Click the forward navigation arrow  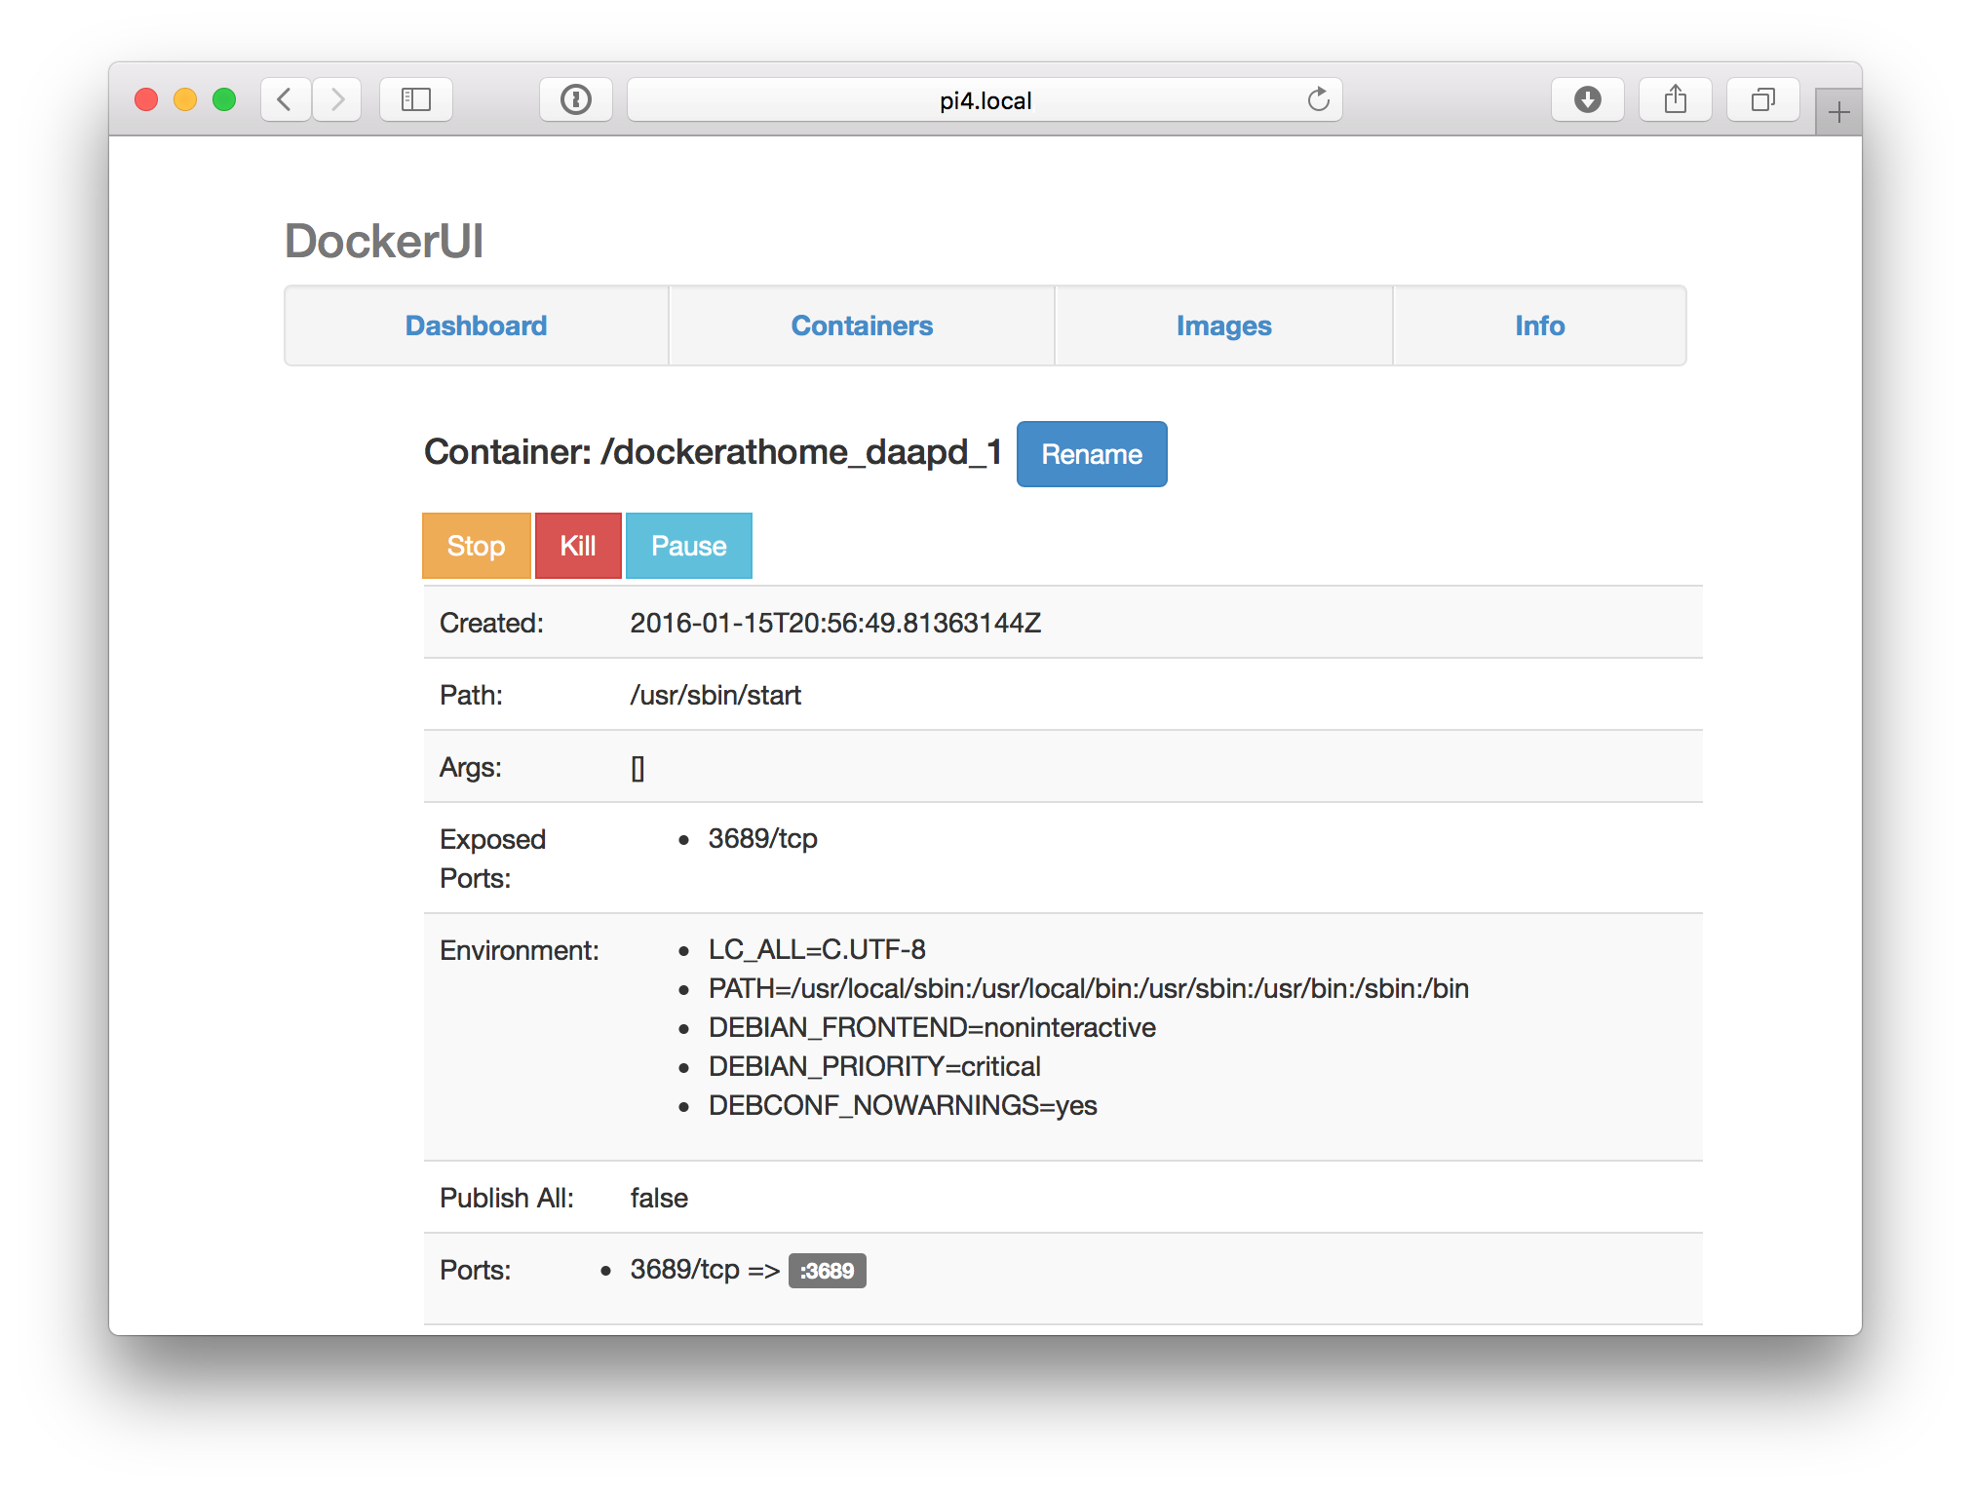point(336,98)
